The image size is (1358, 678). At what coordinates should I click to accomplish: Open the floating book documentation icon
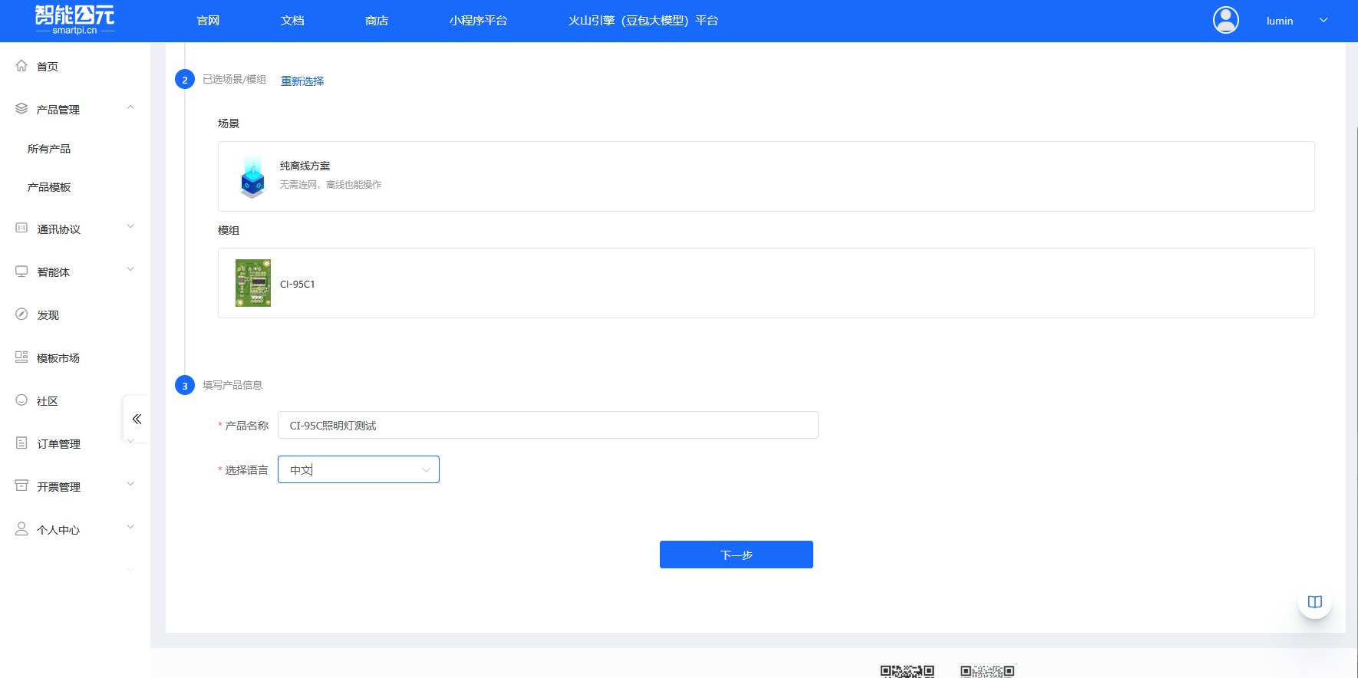tap(1314, 602)
